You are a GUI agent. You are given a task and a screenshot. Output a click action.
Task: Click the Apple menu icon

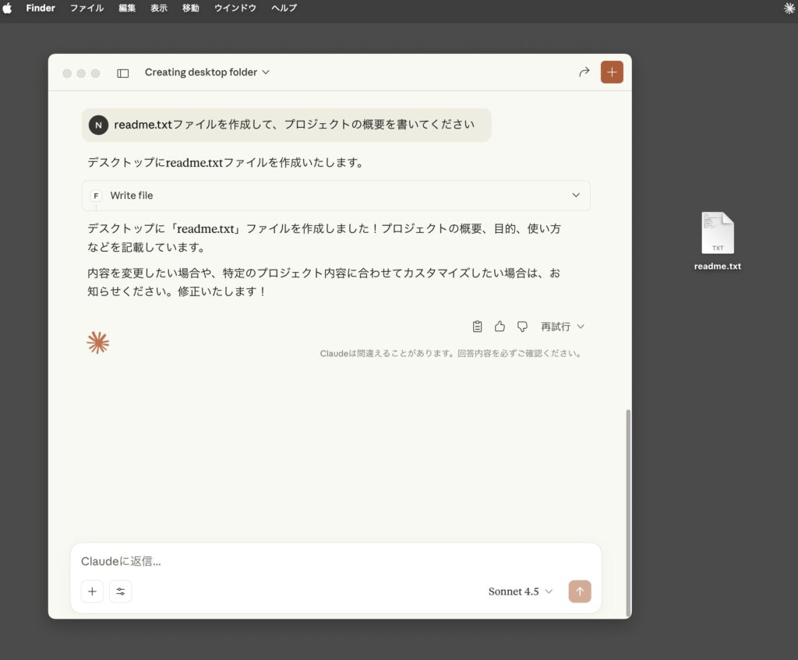[x=8, y=9]
